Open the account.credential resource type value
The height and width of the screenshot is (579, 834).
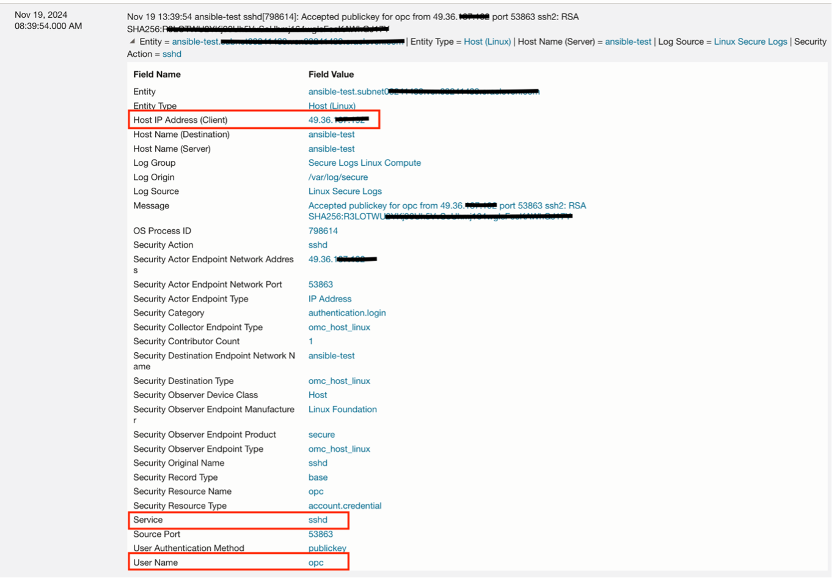(x=345, y=506)
